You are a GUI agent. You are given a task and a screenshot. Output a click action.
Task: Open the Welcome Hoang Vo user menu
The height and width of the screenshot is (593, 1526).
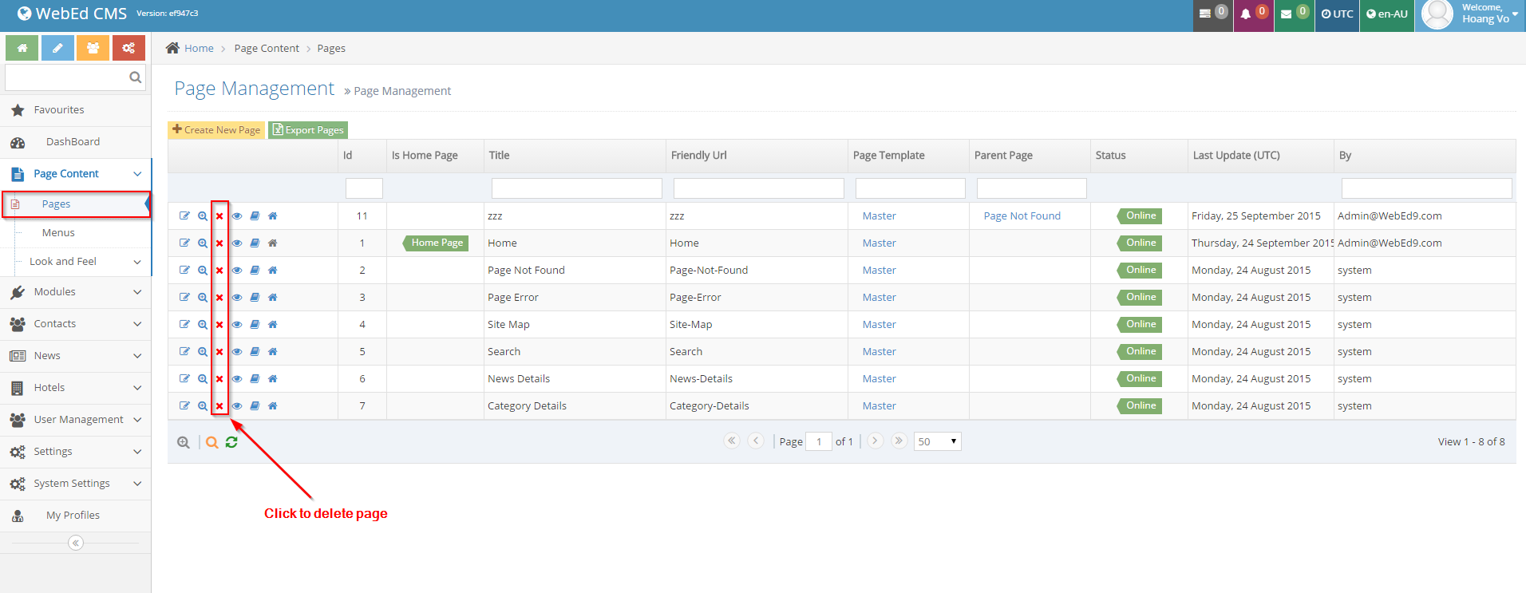coord(1471,14)
